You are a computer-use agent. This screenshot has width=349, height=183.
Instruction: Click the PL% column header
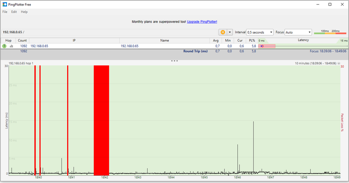252,40
